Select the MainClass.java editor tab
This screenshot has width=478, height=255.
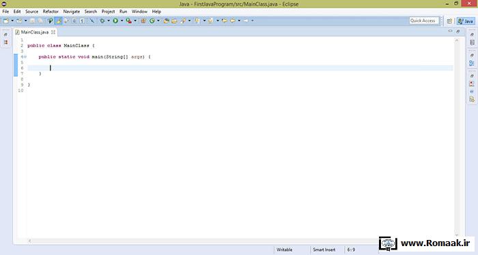[x=34, y=32]
